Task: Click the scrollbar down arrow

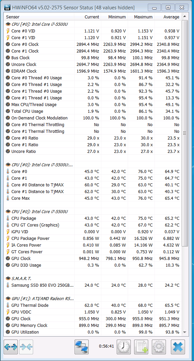Action: (x=184, y=332)
